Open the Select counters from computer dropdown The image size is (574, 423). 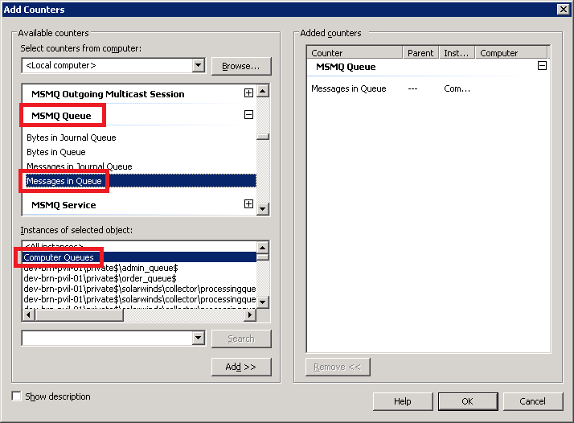coord(198,66)
